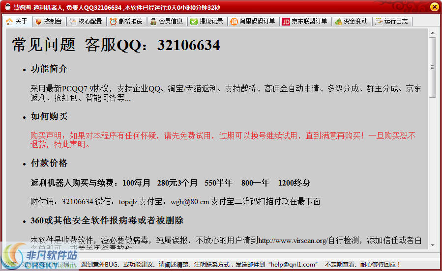The height and width of the screenshot is (271, 442).
Task: Close the window with orange X button
Action: tap(434, 7)
